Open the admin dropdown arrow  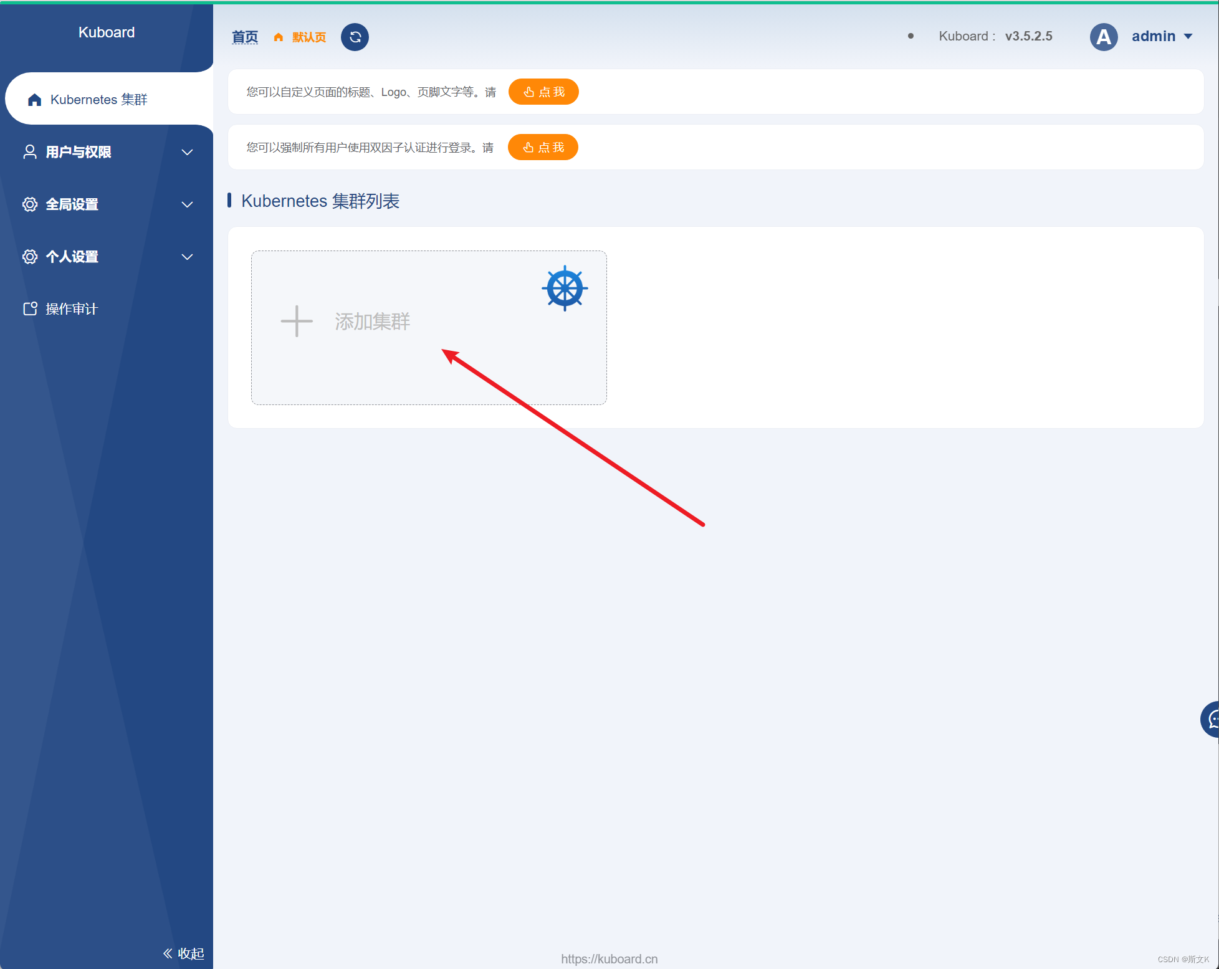click(x=1188, y=37)
